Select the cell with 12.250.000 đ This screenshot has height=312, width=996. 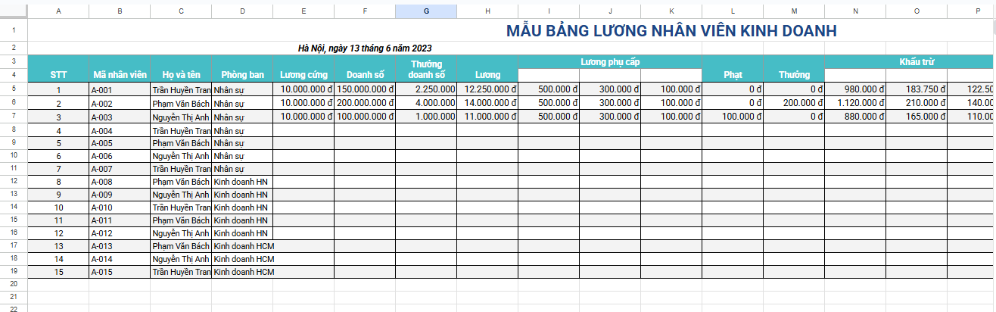point(487,89)
